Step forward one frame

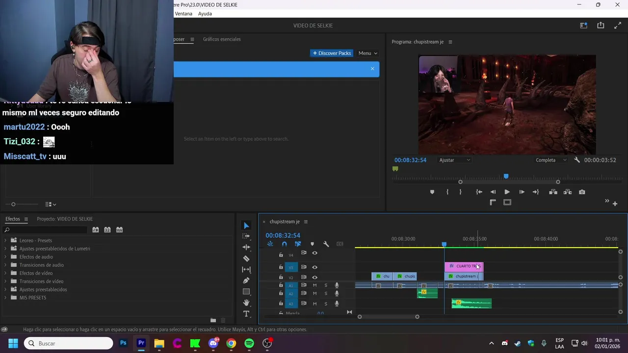522,192
